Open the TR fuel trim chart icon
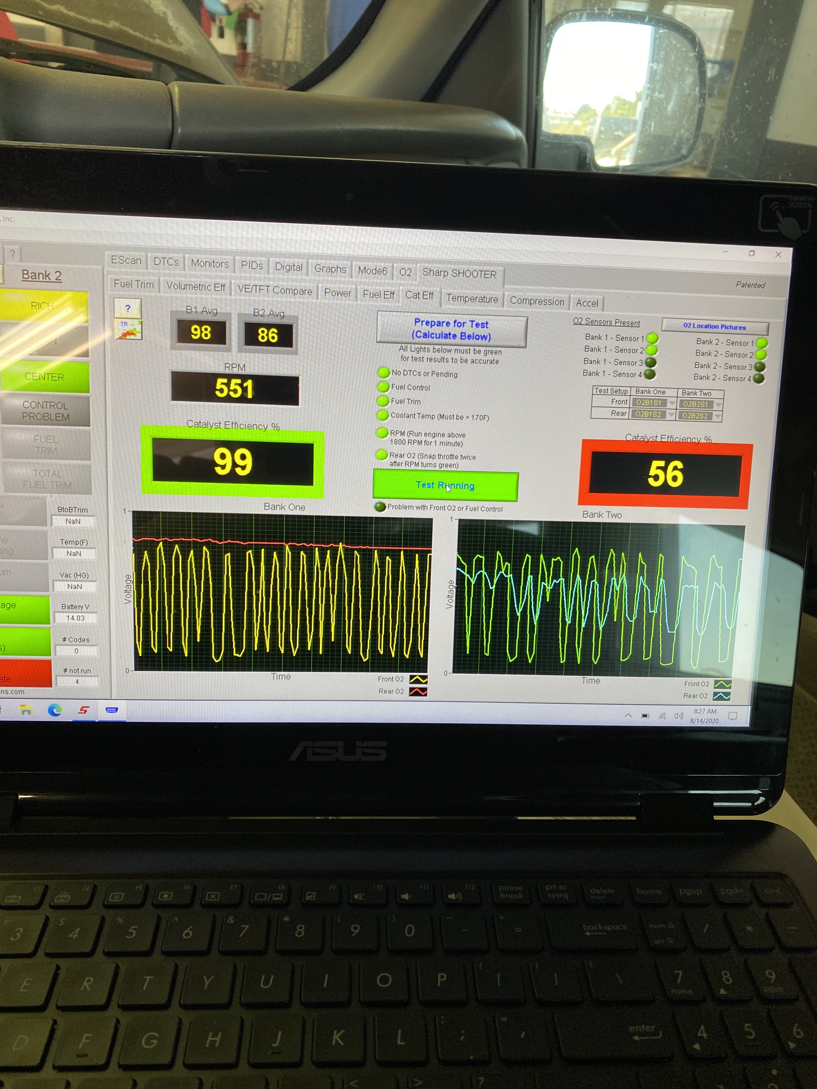This screenshot has width=817, height=1089. (x=129, y=329)
